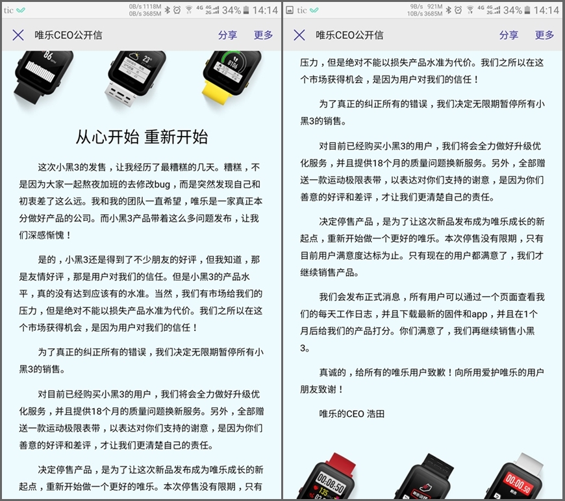Screen dimensions: 565x501
Task: Open 更多 menu in the left screen
Action: point(264,35)
